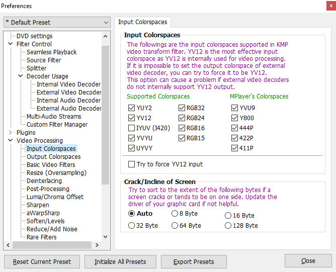Collapse the Filter Control tree node
The image size is (336, 272).
coord(11,44)
